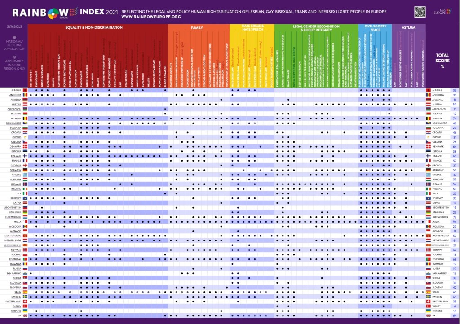Click Luxembourg's total score of 72
Viewport: 460px width, 324px height.
click(x=455, y=217)
